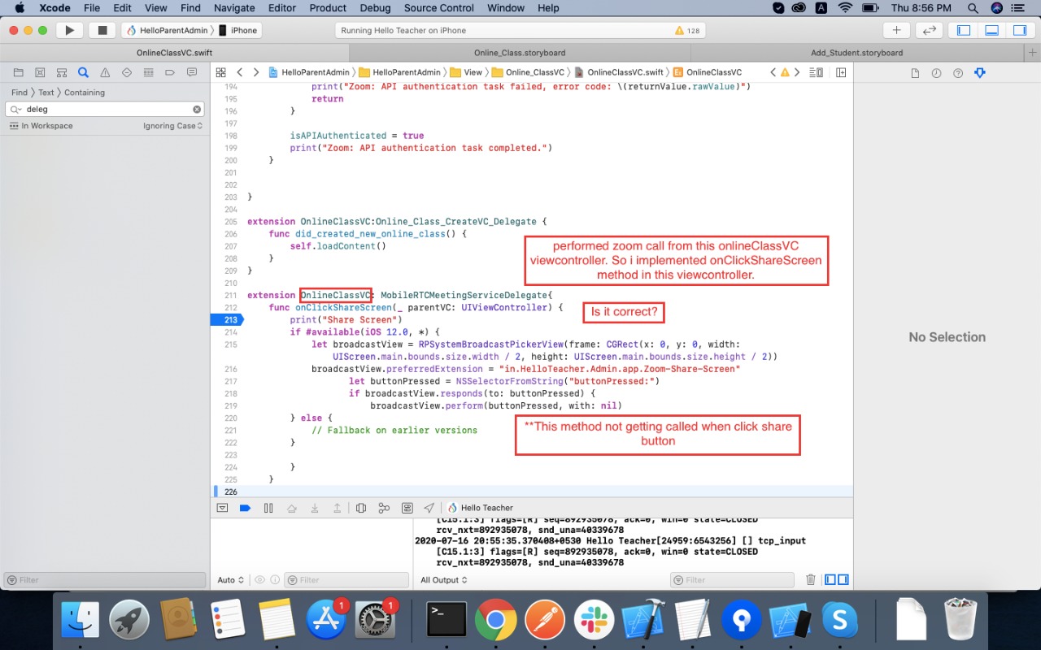
Task: Toggle variable Quick Look eye icon
Action: pyautogui.click(x=260, y=580)
